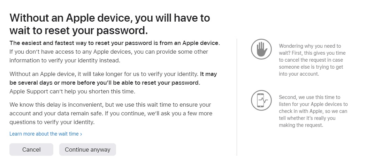Click the 'If you don't have access' sentence

(x=109, y=52)
